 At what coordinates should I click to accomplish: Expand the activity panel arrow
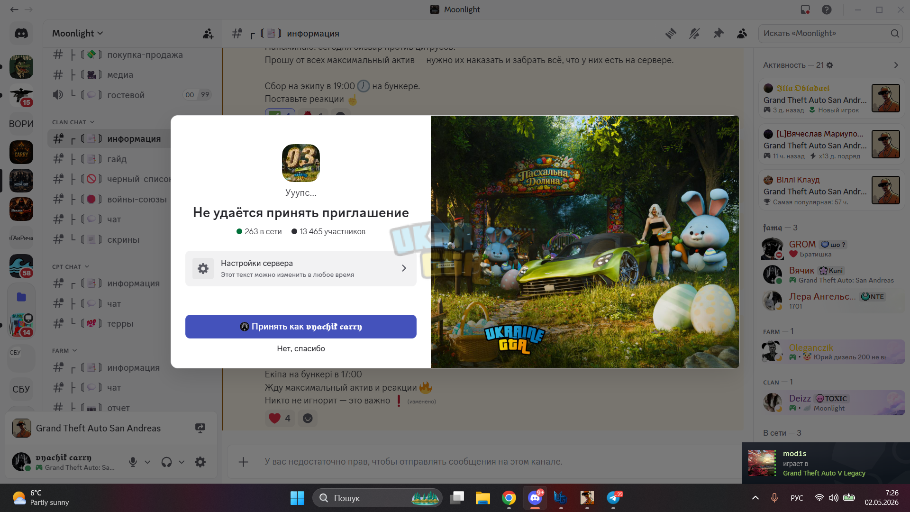896,65
